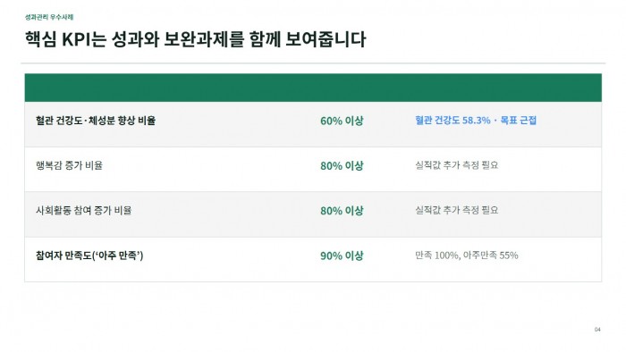Select the 참여자 만족도('아주 만족') label
Viewport: 626px width, 352px height.
[x=89, y=256]
